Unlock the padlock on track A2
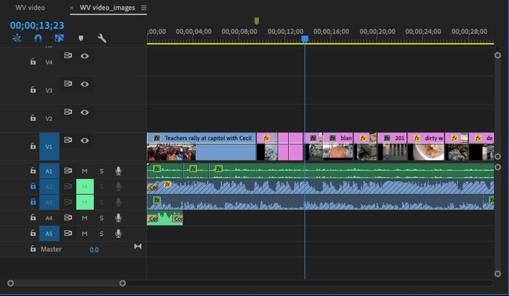509x296 pixels. pos(33,186)
